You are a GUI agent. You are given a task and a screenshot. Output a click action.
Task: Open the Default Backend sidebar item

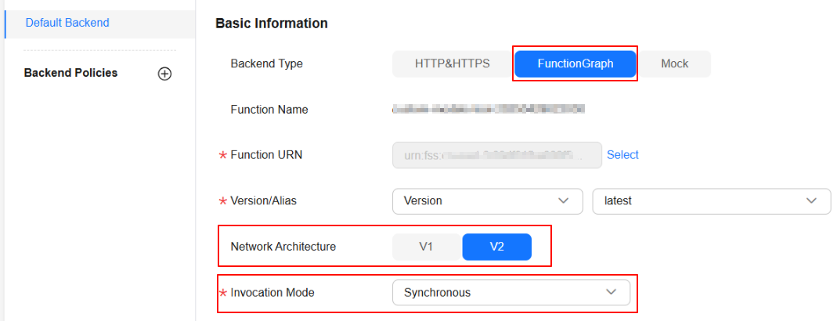(67, 23)
